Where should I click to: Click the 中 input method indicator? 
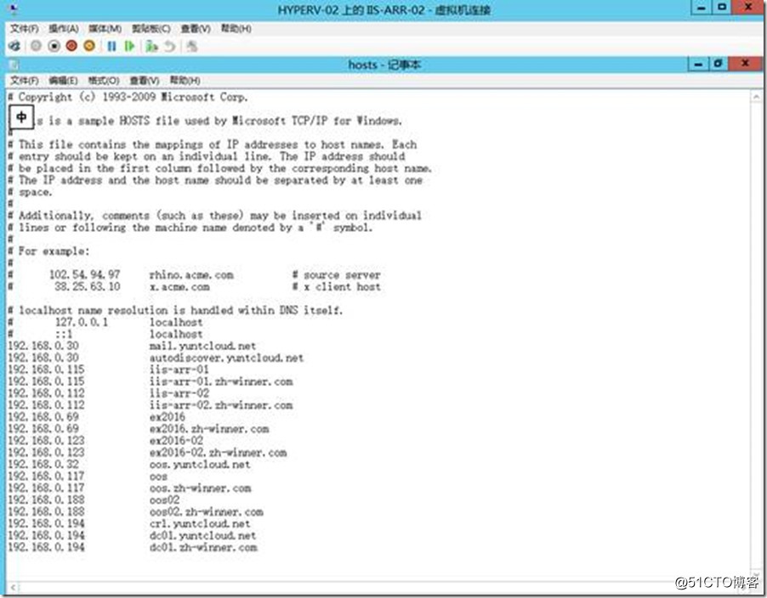point(21,117)
